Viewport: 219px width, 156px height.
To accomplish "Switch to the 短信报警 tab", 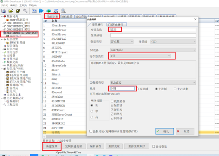I will pos(67,17).
